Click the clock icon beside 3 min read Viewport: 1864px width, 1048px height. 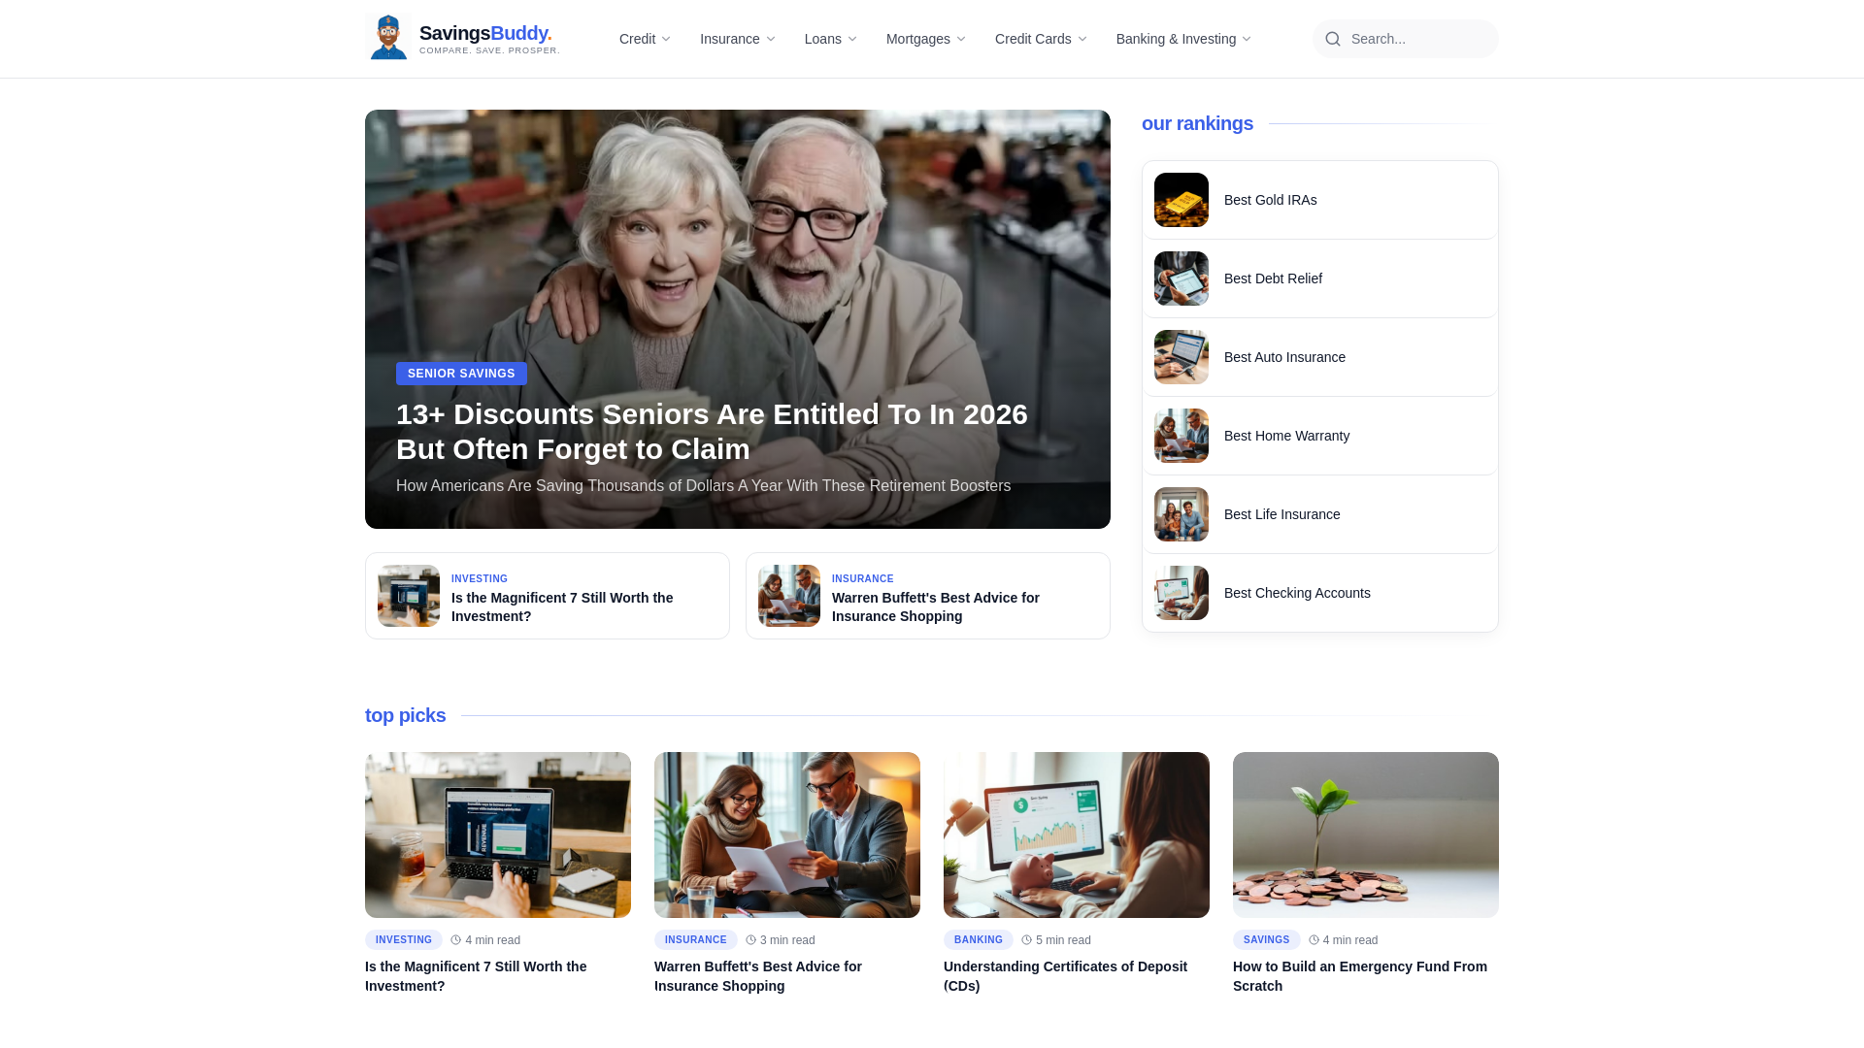pyautogui.click(x=750, y=940)
